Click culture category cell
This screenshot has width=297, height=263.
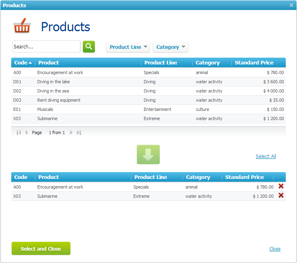pyautogui.click(x=202, y=109)
